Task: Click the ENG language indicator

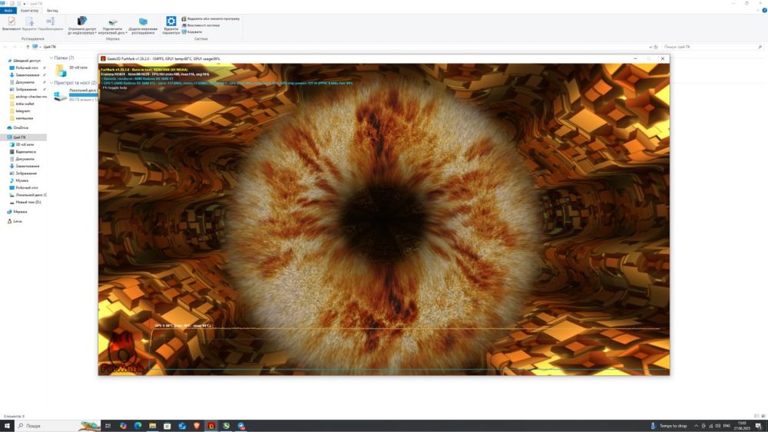Action: point(727,426)
